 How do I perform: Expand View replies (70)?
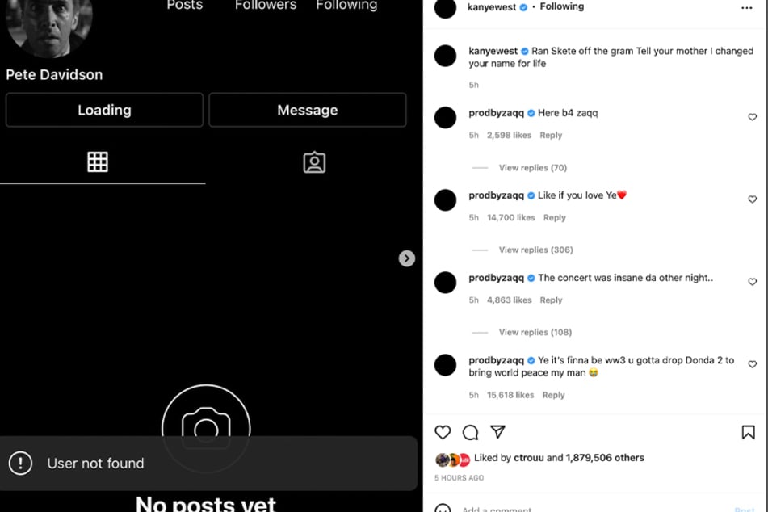click(x=532, y=167)
